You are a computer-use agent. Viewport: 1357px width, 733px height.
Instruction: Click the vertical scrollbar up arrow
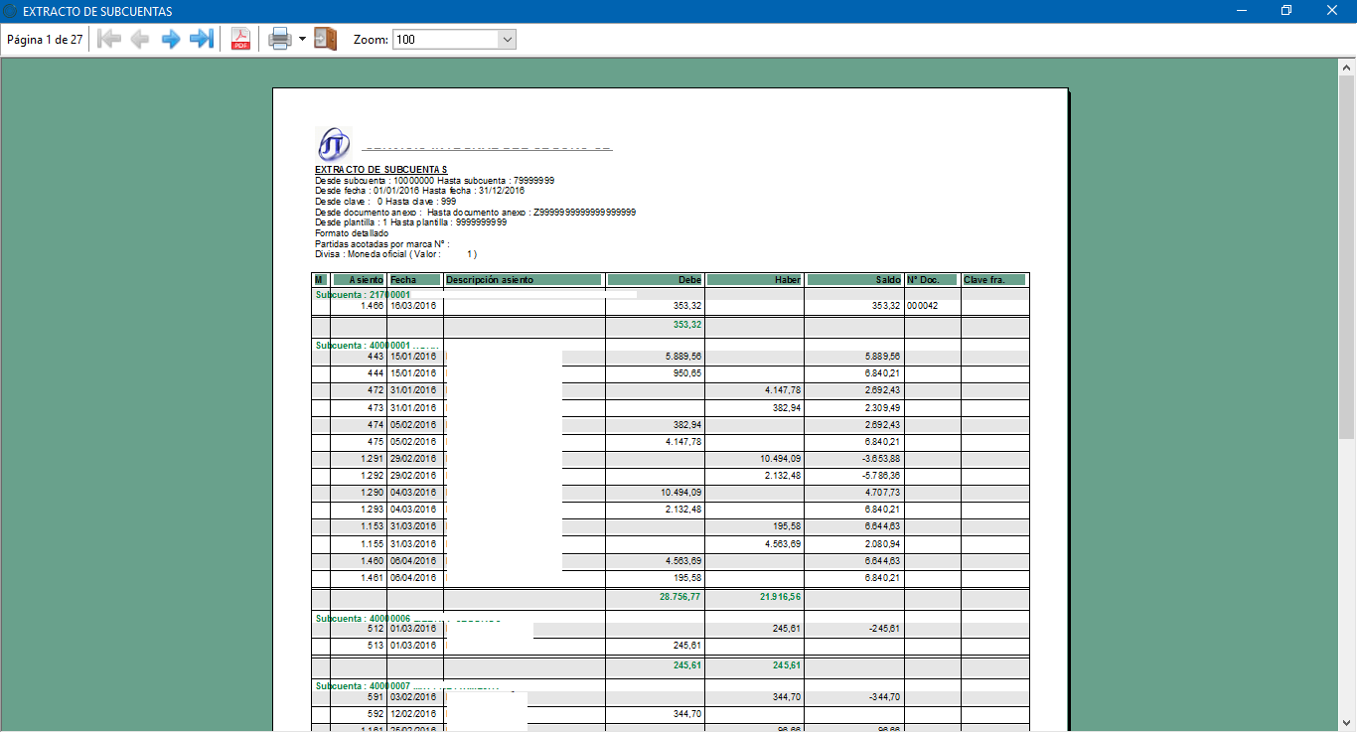click(1347, 67)
